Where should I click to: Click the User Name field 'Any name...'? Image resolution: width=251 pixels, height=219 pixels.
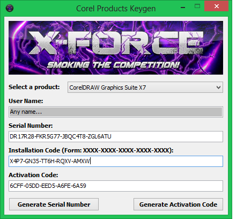(116, 112)
